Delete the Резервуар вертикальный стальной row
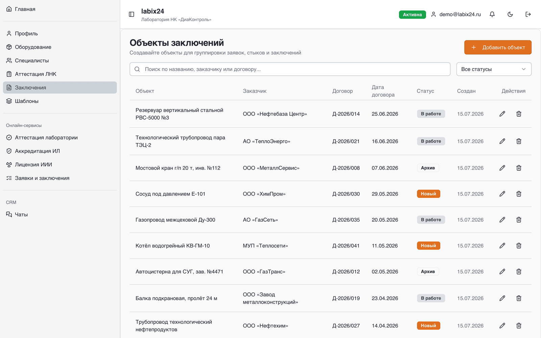541x338 pixels. (x=519, y=114)
